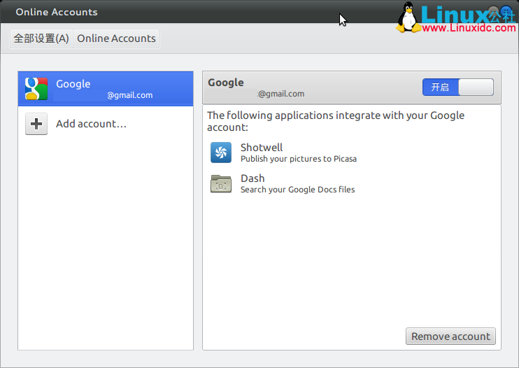
Task: Click the 'The following applications integrate' description
Action: (x=336, y=121)
